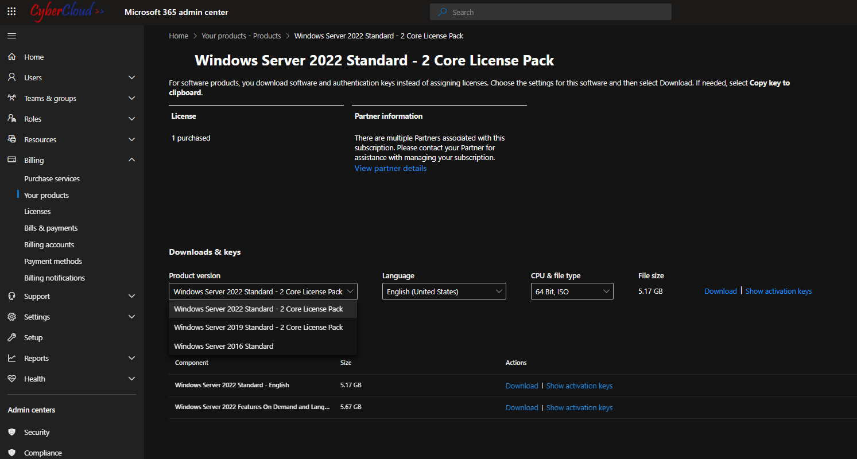The image size is (857, 459).
Task: Click into the Search box
Action: coord(550,12)
